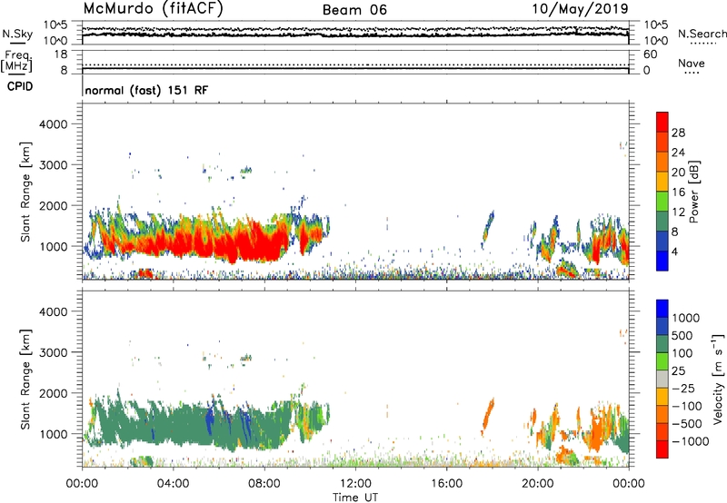Click the "1000" slant range tick of the velocity panel
Image resolution: width=727 pixels, height=503 pixels.
[x=53, y=434]
